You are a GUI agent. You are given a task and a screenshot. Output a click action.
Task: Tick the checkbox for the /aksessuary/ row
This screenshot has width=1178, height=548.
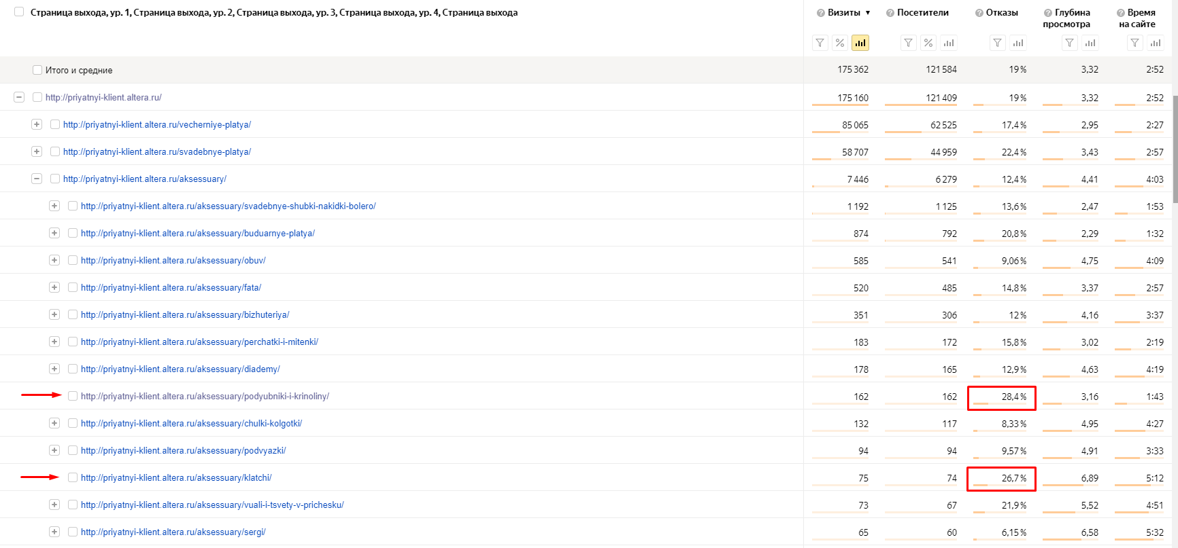(x=55, y=179)
